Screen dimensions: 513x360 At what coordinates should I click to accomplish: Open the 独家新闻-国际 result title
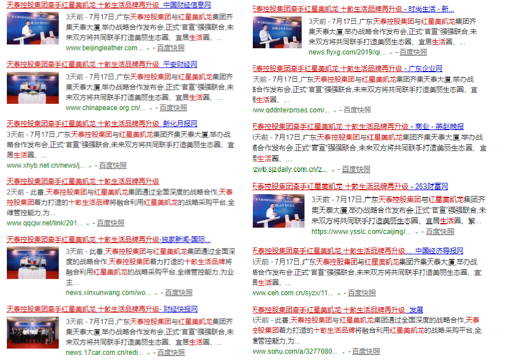tap(109, 240)
